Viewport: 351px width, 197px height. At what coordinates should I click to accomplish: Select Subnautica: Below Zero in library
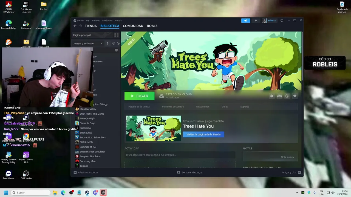(x=93, y=137)
